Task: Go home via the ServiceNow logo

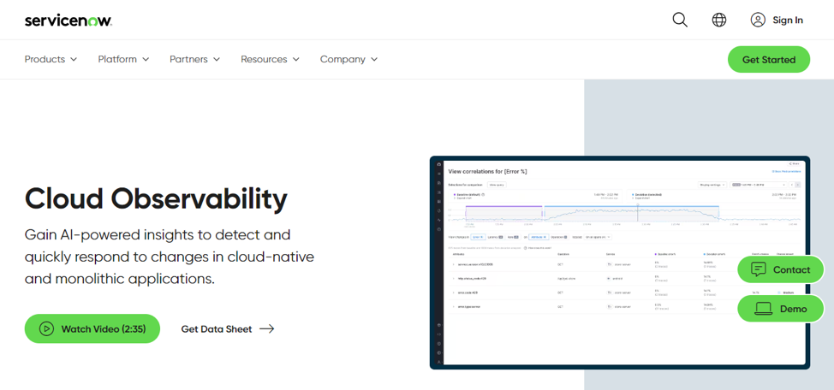Action: pos(69,20)
